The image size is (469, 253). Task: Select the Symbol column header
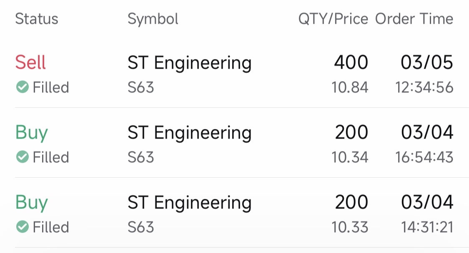click(x=153, y=19)
